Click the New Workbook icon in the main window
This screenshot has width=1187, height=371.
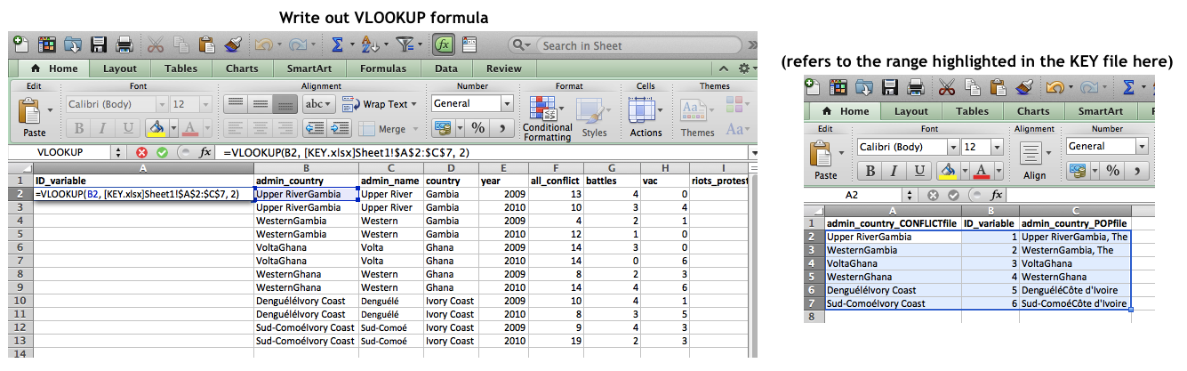[21, 44]
